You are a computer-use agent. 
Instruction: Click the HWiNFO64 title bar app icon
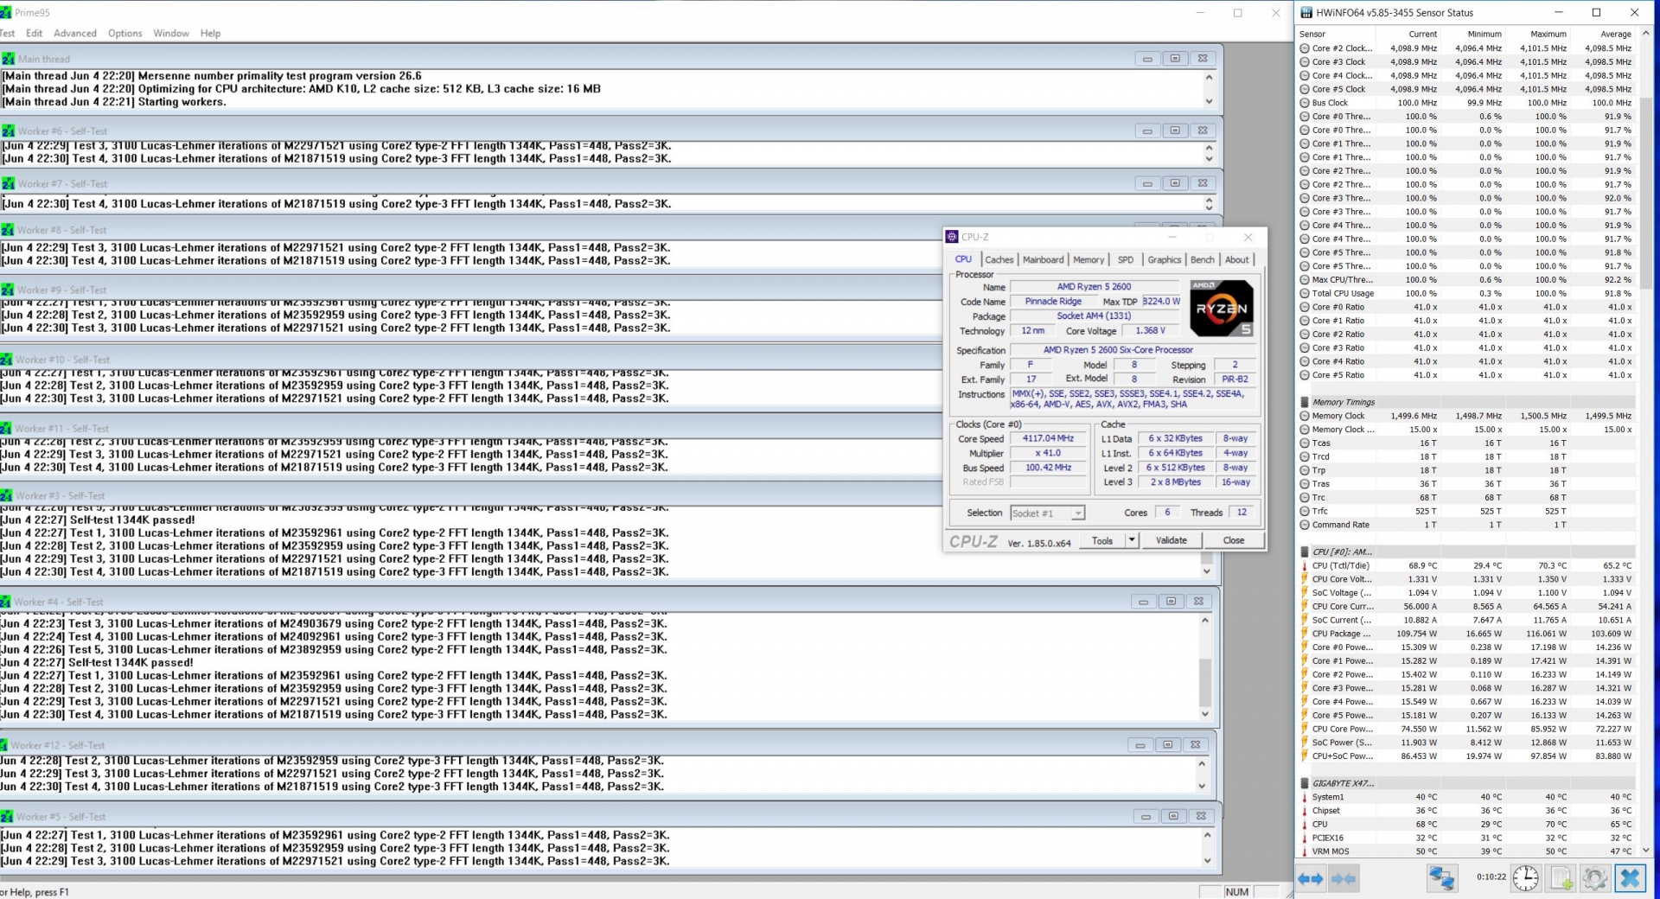(1306, 13)
